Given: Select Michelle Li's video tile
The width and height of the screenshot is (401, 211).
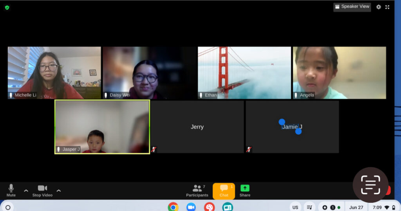Looking at the screenshot, I should [54, 73].
